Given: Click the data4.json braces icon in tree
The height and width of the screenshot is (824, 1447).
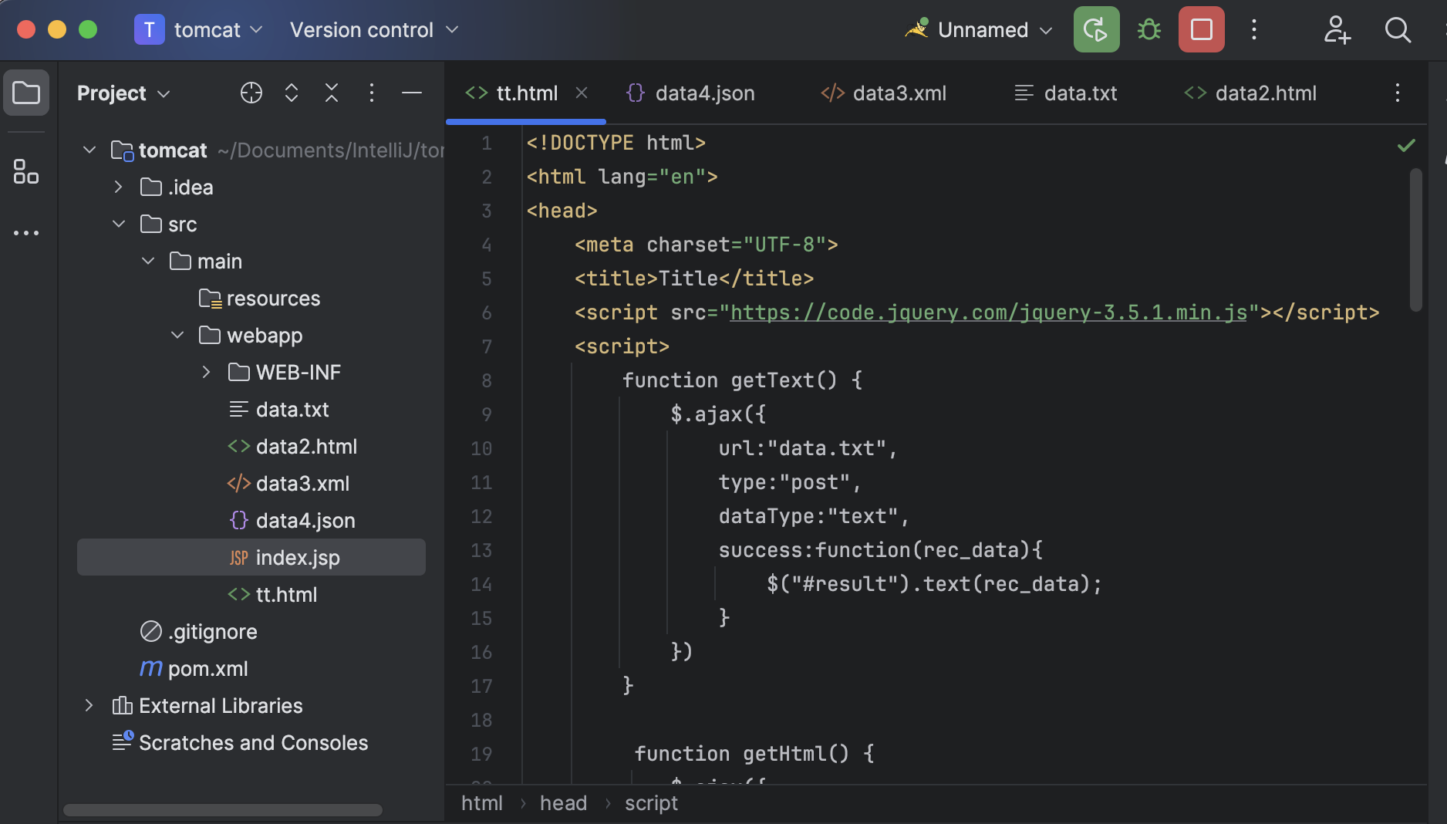Looking at the screenshot, I should (239, 520).
